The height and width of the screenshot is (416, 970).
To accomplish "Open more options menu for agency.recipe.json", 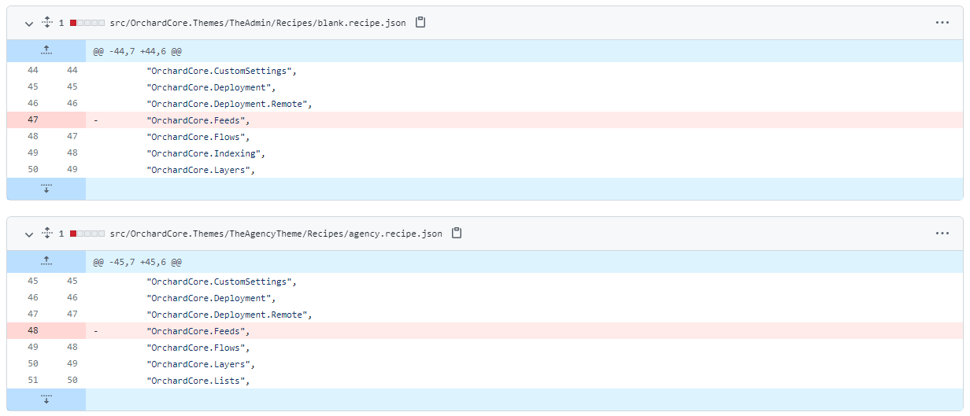I will 942,234.
